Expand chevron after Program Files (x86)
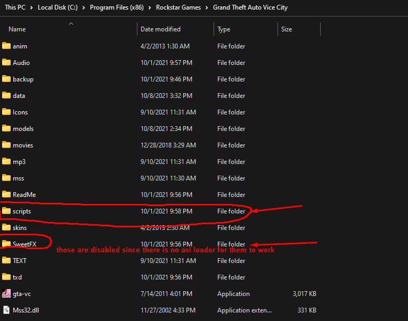408x321 pixels. 150,7
